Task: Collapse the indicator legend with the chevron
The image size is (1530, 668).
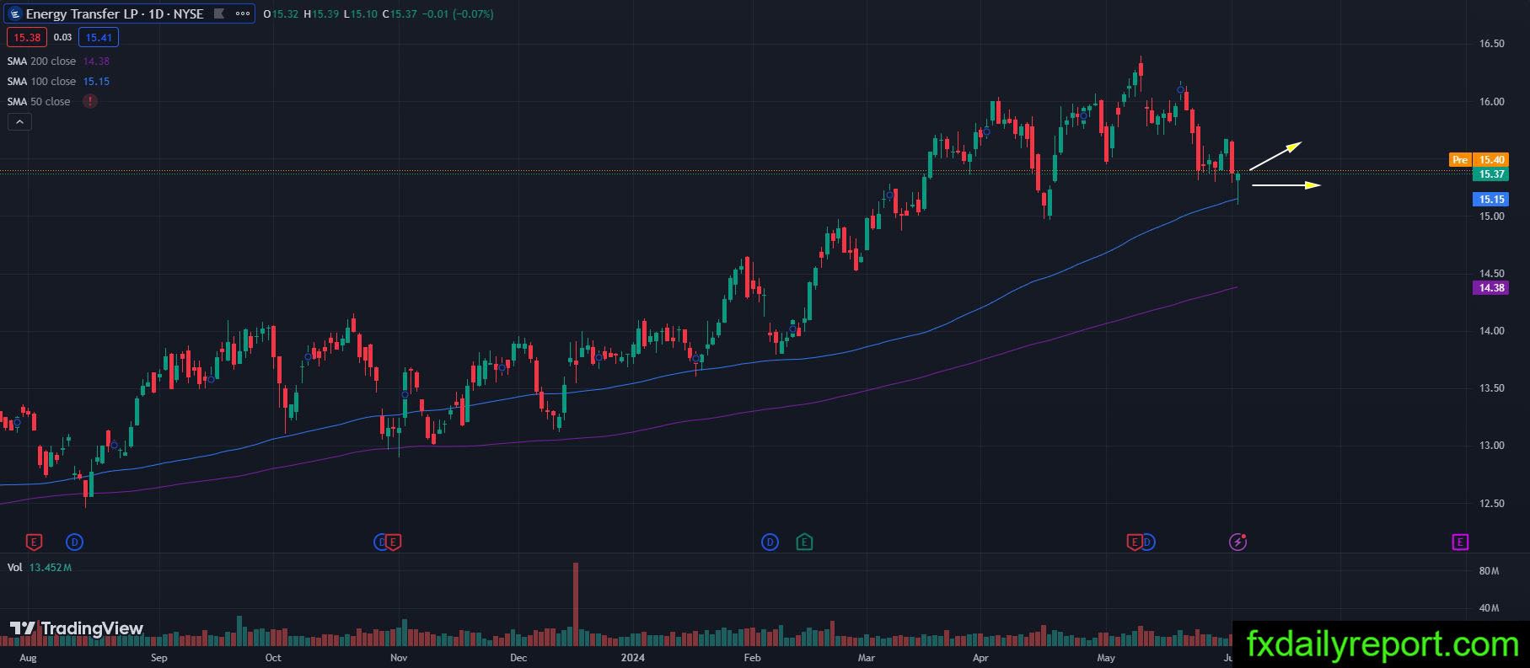Action: click(19, 122)
